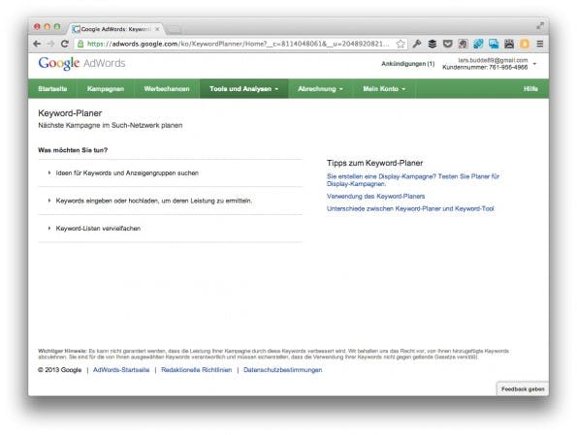
Task: Bookmark the page with the star icon
Action: [x=401, y=44]
